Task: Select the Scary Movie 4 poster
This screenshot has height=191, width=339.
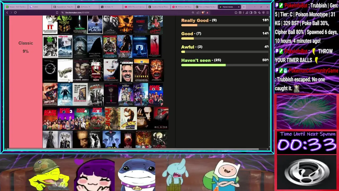Action: click(x=81, y=118)
